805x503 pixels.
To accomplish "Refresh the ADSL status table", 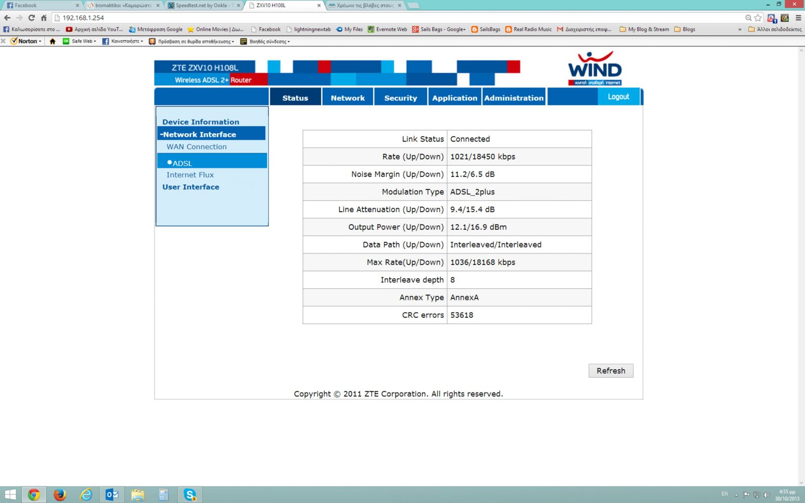I will pos(611,371).
